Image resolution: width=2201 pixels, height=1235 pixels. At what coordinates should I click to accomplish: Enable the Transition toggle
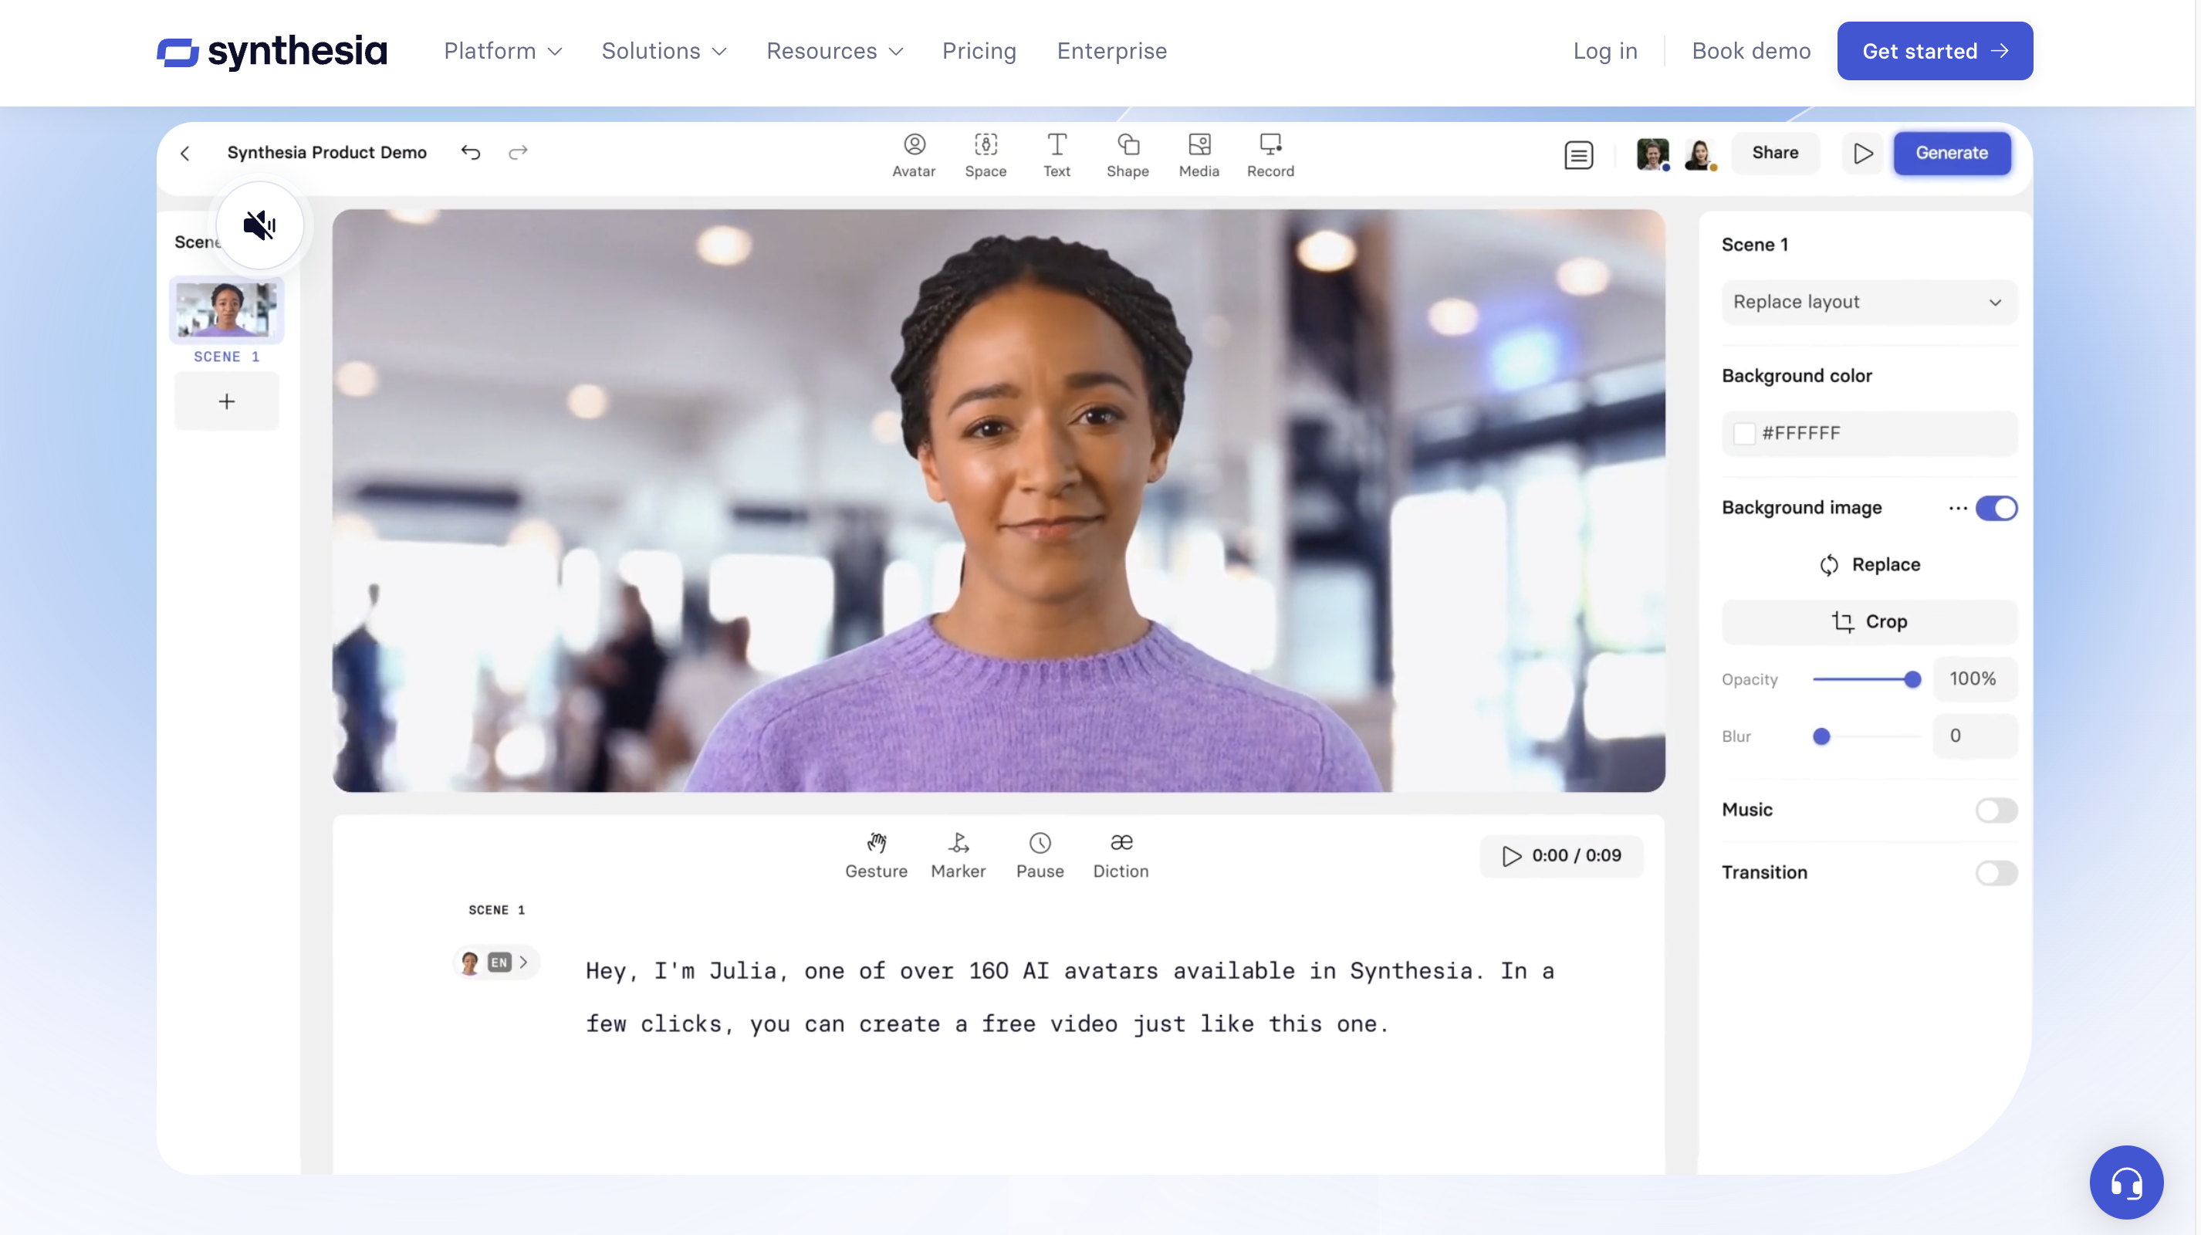point(1997,872)
